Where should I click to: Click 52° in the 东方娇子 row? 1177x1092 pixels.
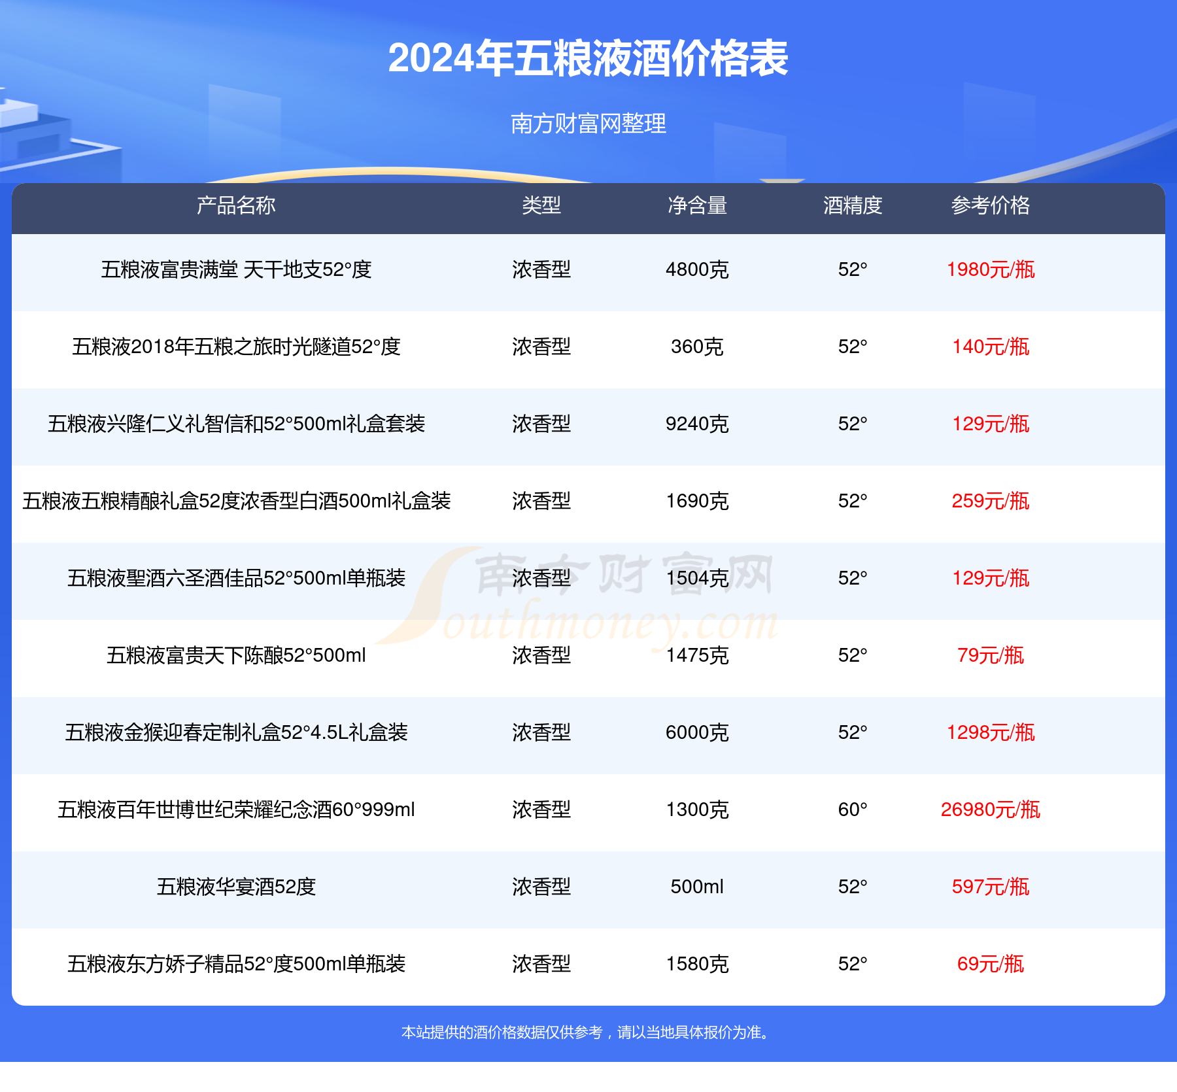(x=853, y=964)
